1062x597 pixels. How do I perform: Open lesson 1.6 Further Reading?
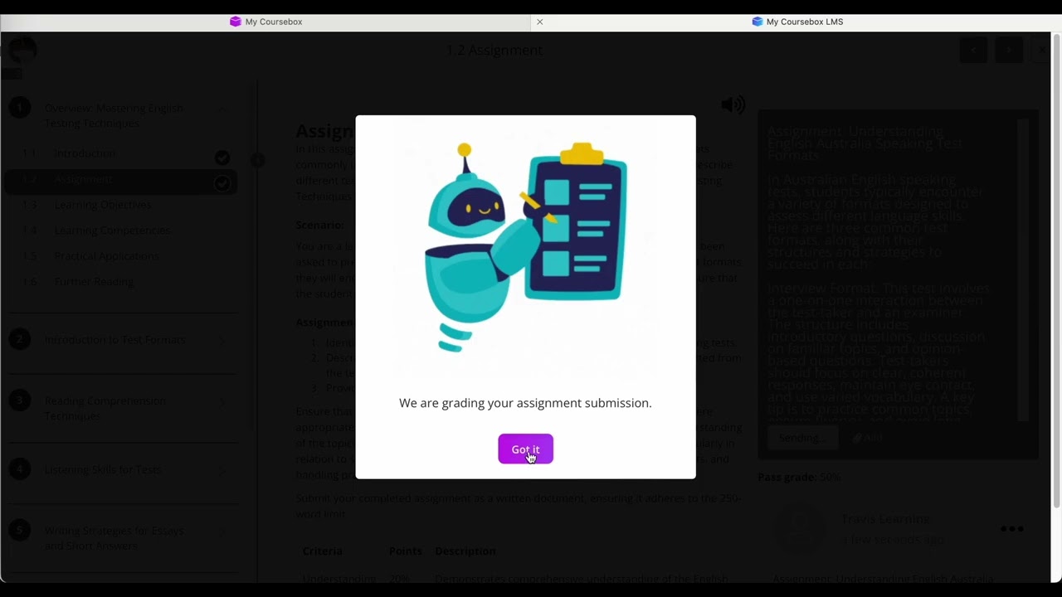(94, 282)
